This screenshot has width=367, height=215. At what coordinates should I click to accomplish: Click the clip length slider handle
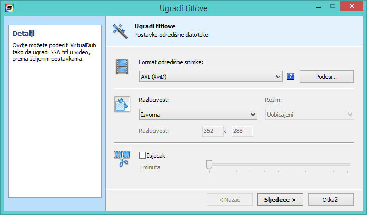tap(209, 165)
